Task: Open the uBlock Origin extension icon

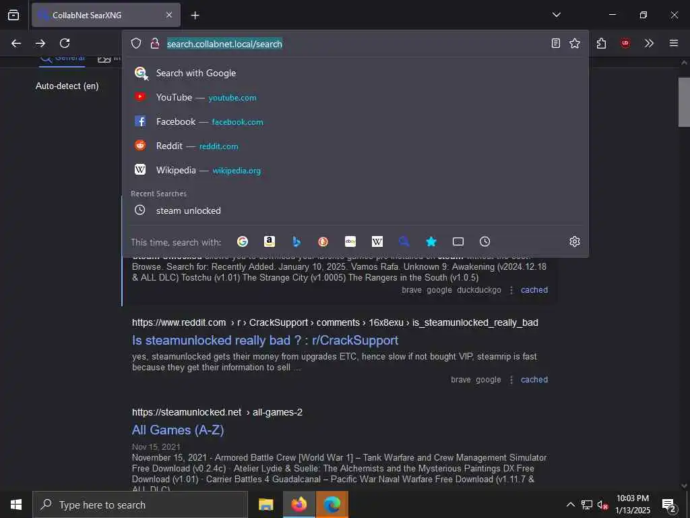Action: tap(625, 43)
